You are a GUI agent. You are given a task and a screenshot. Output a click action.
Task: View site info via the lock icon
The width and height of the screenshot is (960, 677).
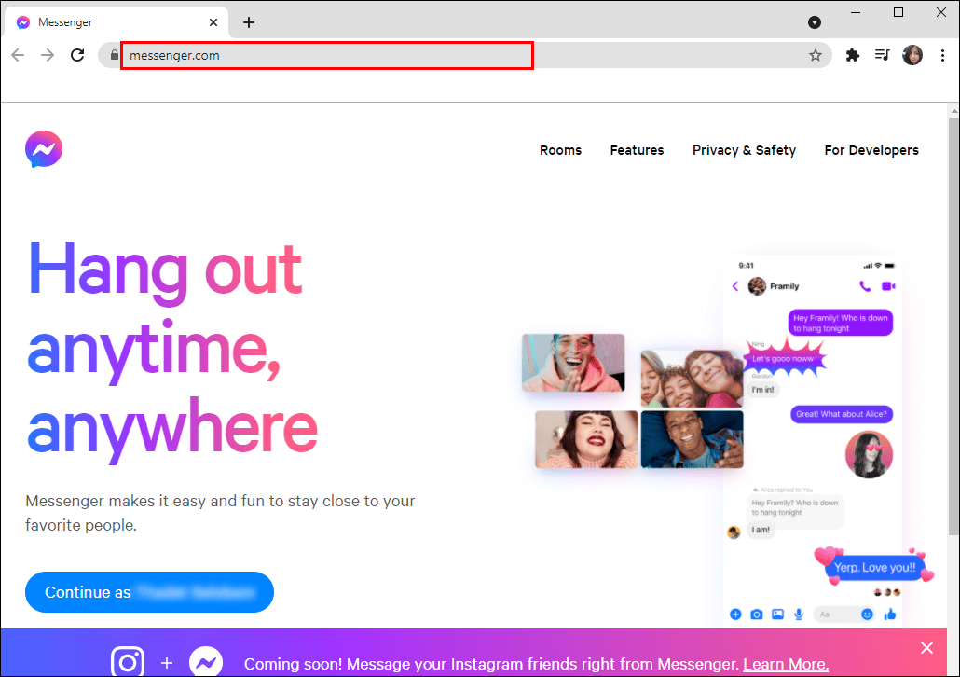click(114, 55)
